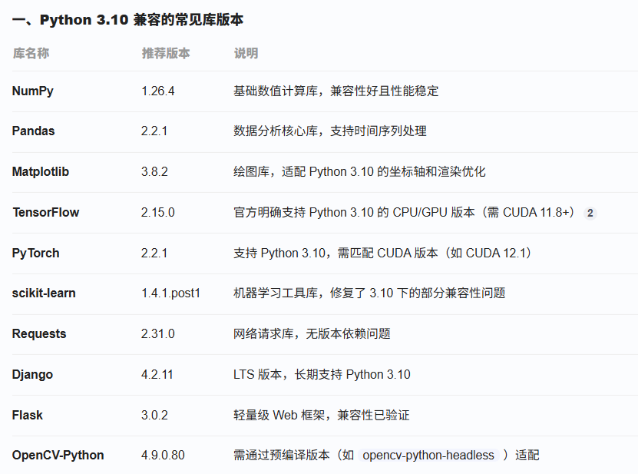The width and height of the screenshot is (638, 474).
Task: Select the library name 'scikit-learn'
Action: point(44,293)
